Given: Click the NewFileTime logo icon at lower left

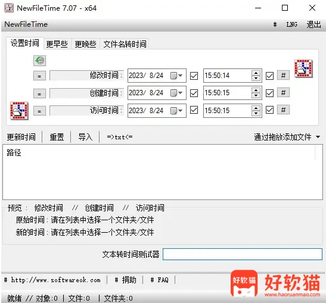Looking at the screenshot, I should [x=19, y=111].
